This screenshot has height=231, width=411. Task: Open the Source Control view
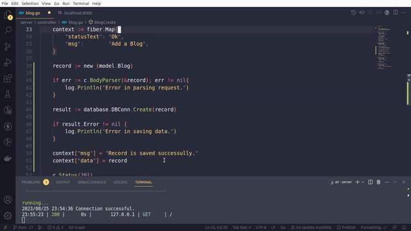pyautogui.click(x=8, y=46)
